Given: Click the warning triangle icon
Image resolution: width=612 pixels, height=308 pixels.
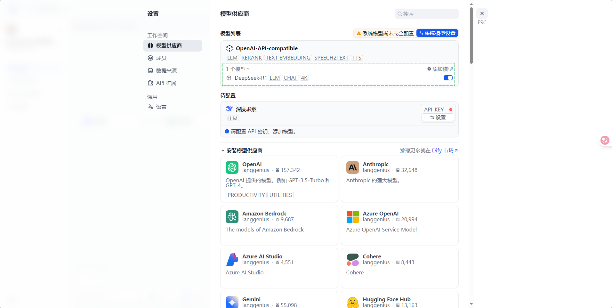Looking at the screenshot, I should point(358,33).
